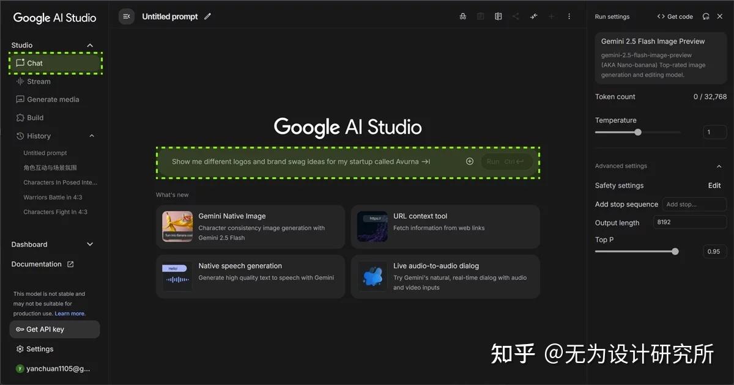Follow the Learn more link
734x385 pixels.
click(x=70, y=313)
